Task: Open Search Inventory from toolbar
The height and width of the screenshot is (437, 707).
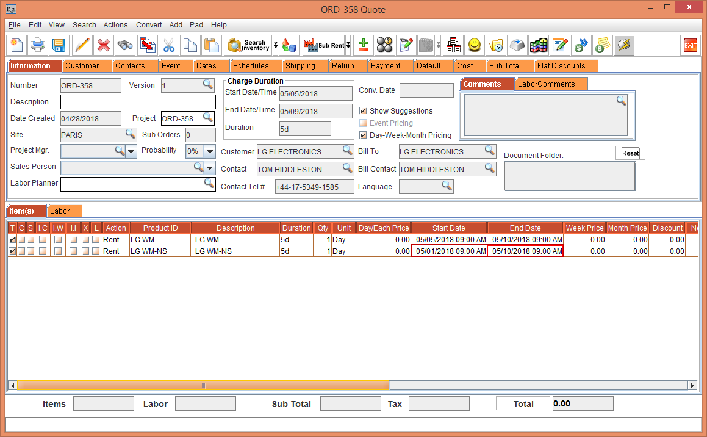Action: pos(248,45)
